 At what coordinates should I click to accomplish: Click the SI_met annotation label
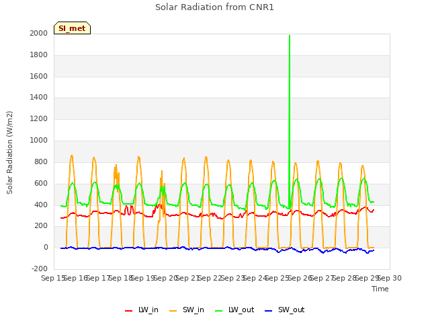coord(72,28)
